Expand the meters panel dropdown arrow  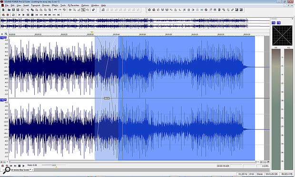pyautogui.click(x=292, y=19)
